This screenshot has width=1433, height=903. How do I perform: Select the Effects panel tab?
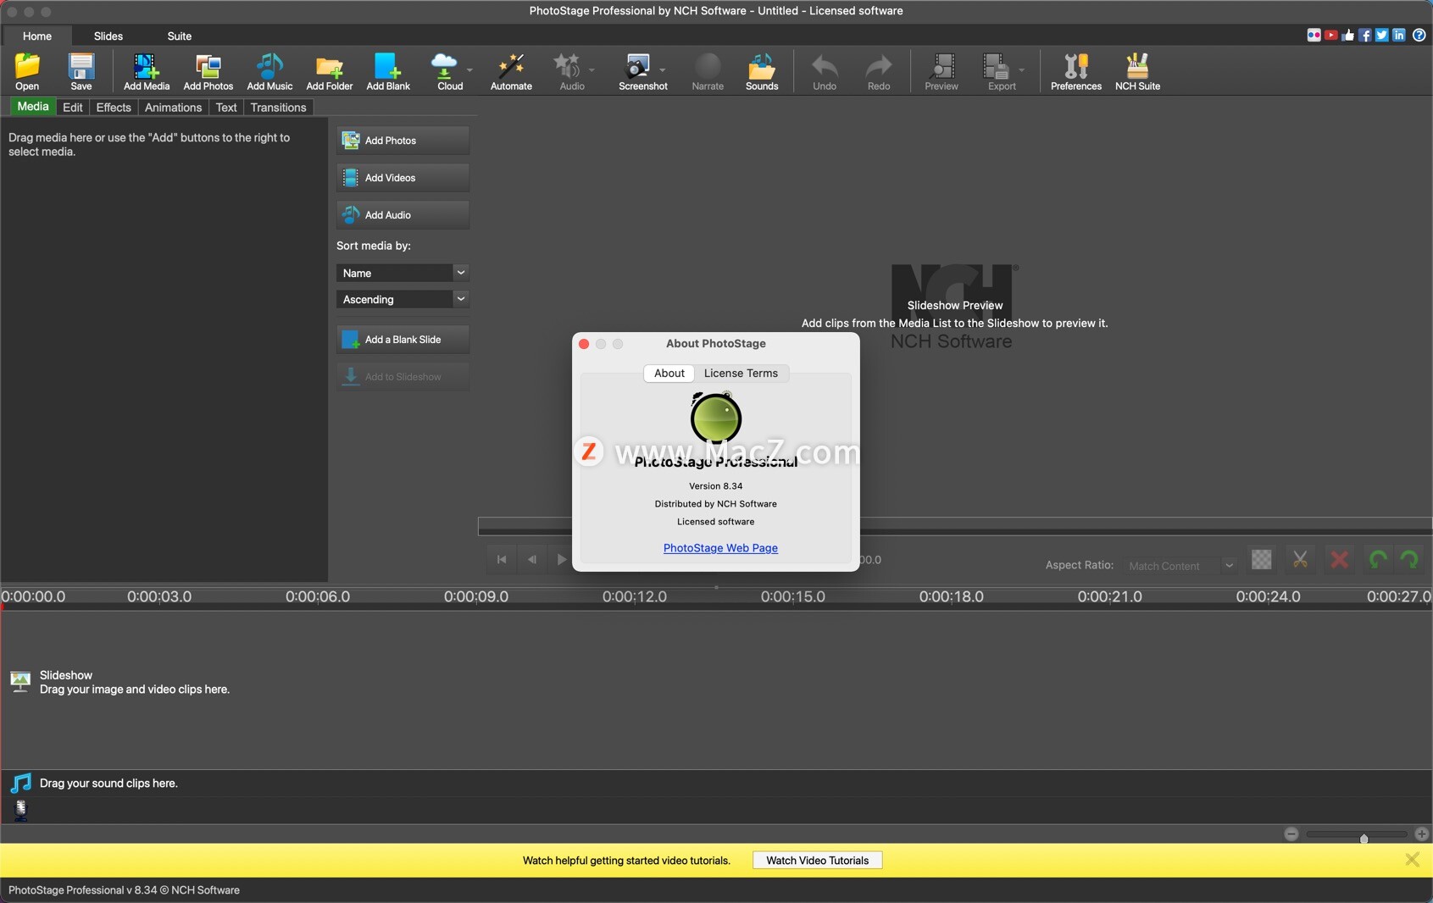coord(114,108)
